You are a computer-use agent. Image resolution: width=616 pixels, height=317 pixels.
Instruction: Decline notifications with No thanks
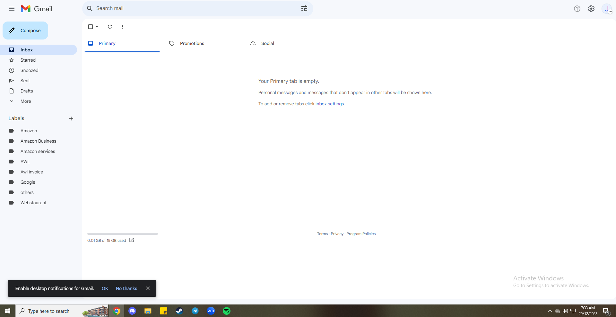(x=126, y=288)
